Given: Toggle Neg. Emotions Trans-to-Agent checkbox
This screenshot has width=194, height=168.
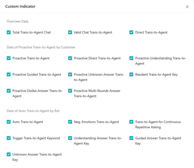Looking at the screenshot, I should 70,122.
